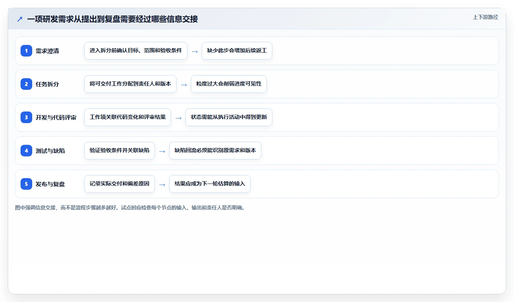
Task: Click the 记录实际交付和偏差原因 box
Action: 119,184
